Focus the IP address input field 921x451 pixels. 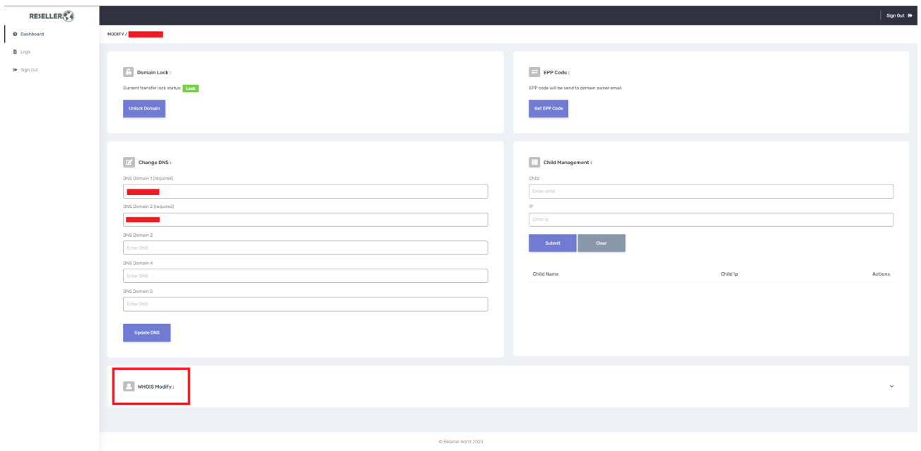pos(710,220)
